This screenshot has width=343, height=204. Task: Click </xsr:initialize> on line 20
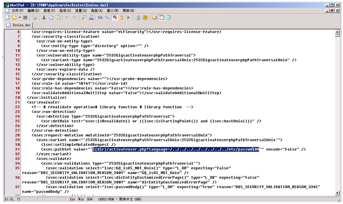47,97
